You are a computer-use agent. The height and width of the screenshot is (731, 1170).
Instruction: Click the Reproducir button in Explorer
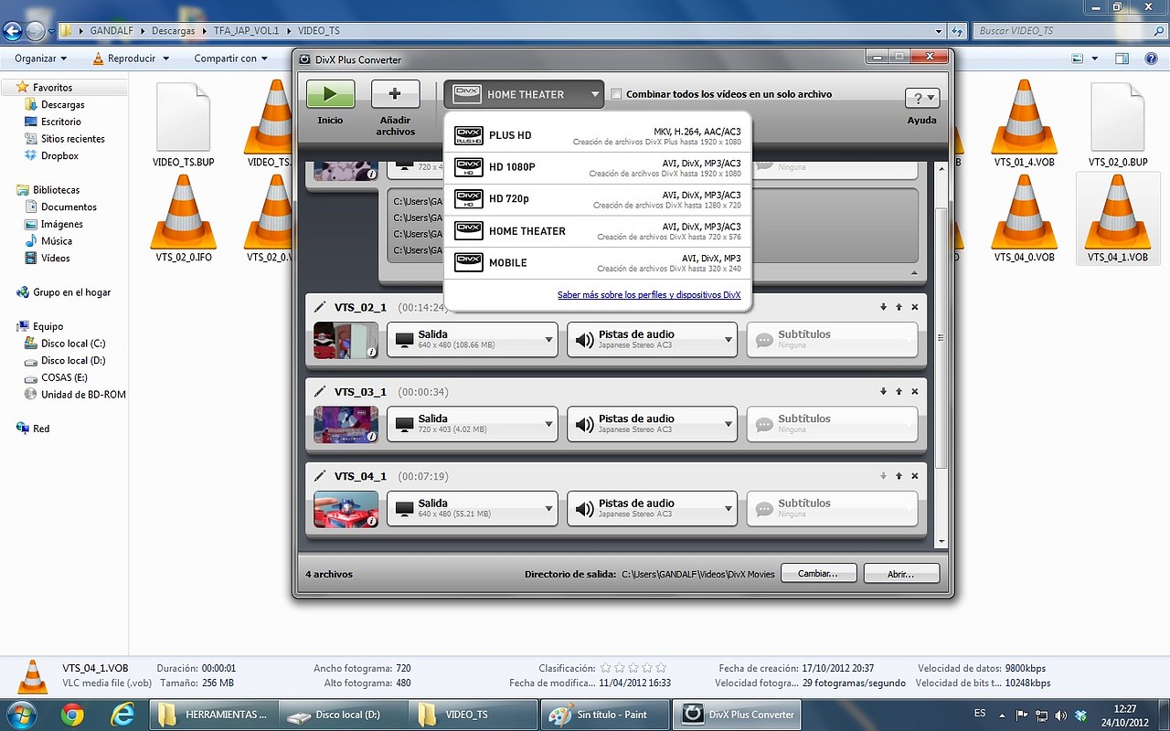tap(132, 58)
